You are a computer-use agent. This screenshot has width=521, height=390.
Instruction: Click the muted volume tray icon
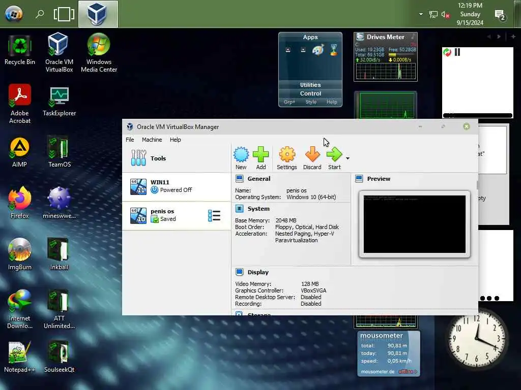445,14
